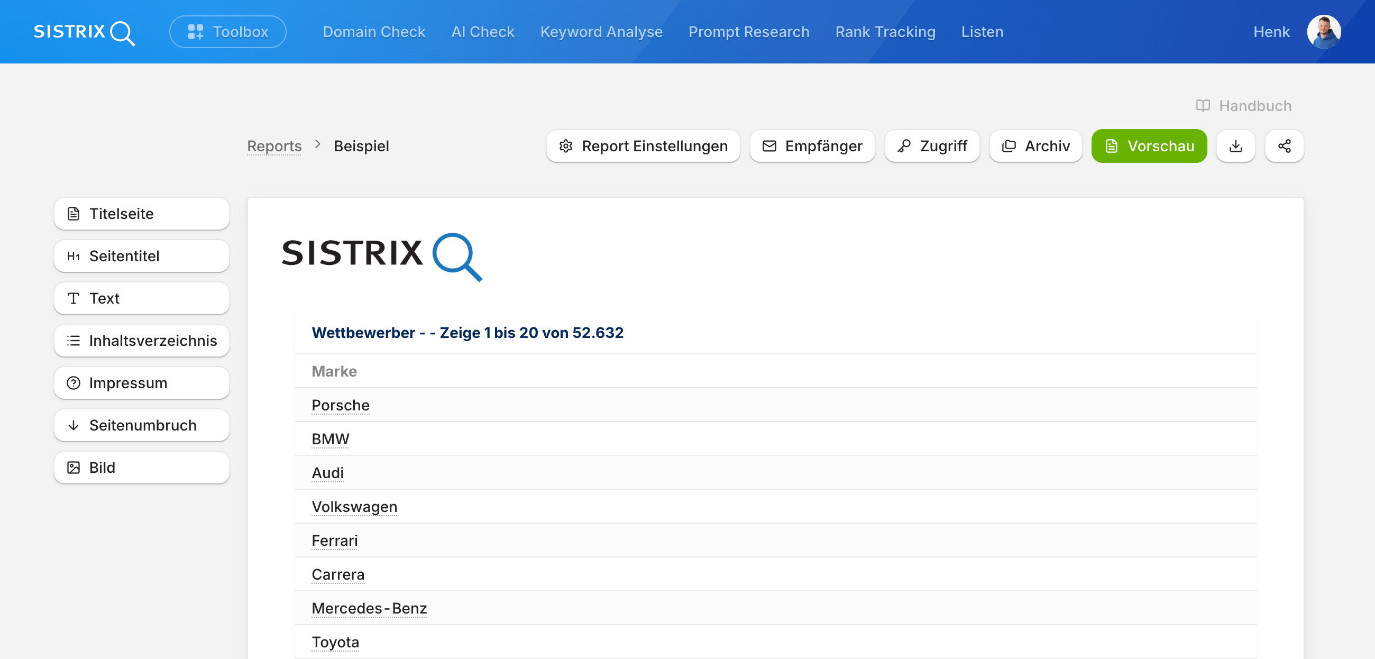Insert a Seitenumbruch page break
The height and width of the screenshot is (659, 1375).
[141, 425]
